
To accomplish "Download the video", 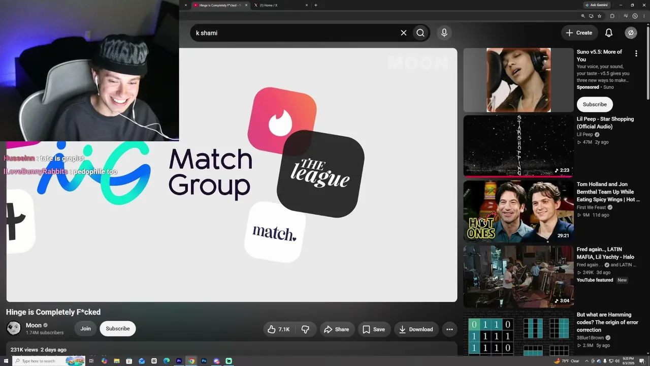I will tap(415, 329).
